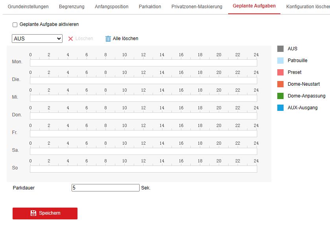Click the Monday schedule timeline bar
The height and width of the screenshot is (230, 330).
143,63
